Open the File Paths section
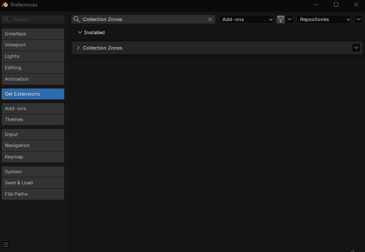Screen dimensions: 365x252 click(x=33, y=194)
